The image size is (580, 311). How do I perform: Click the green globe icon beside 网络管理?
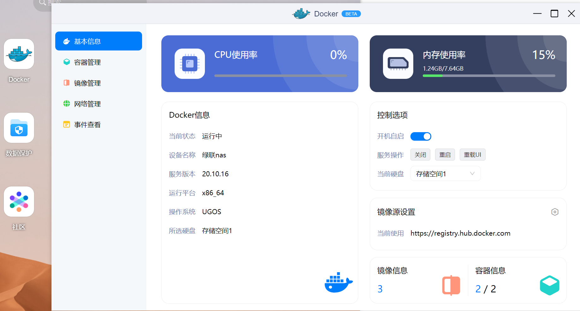(x=67, y=103)
